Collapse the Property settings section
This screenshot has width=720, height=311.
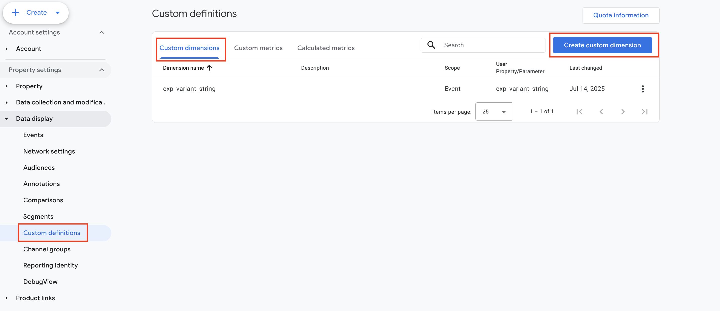102,70
